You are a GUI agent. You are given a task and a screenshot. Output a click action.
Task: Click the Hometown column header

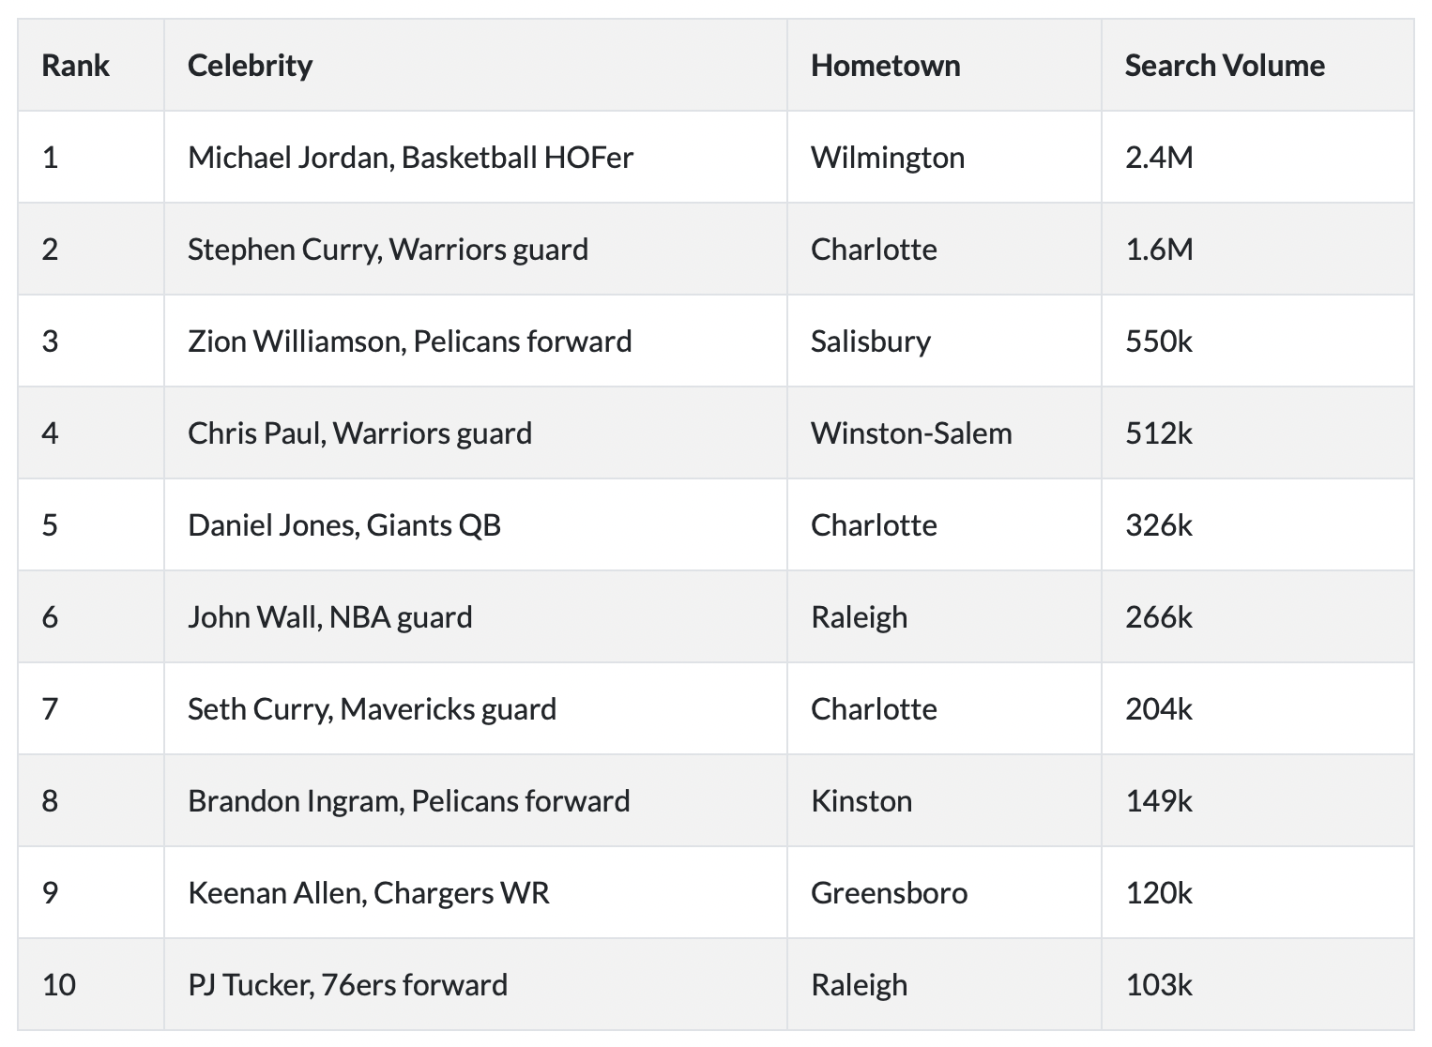click(885, 65)
